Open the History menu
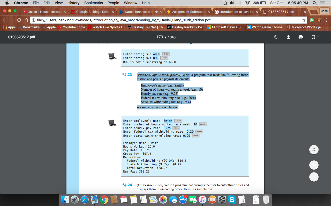331x206 pixels. [73, 3]
